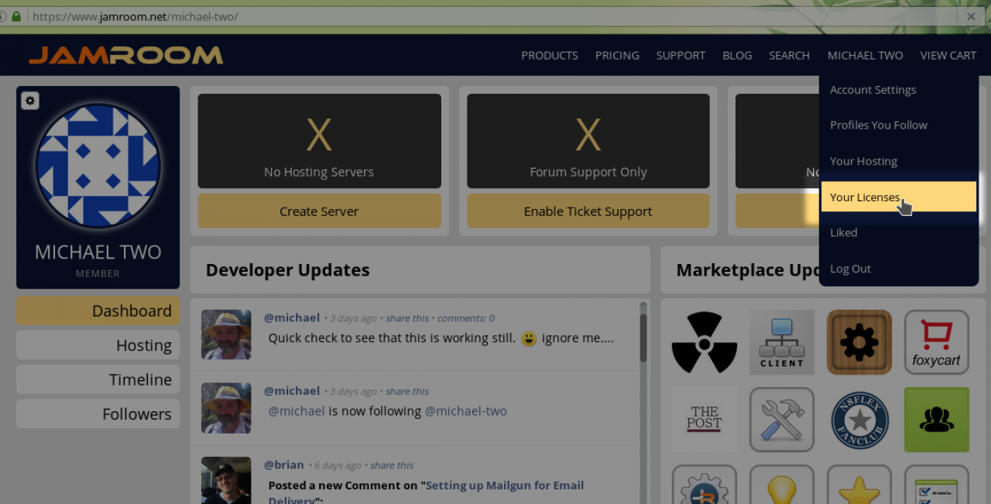Open the N8Flex Fanclub marketplace icon

859,420
